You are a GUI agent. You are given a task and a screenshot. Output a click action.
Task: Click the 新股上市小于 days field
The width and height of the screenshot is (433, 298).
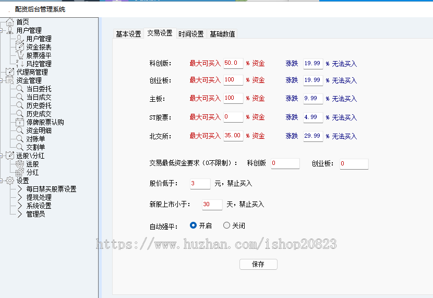point(212,205)
